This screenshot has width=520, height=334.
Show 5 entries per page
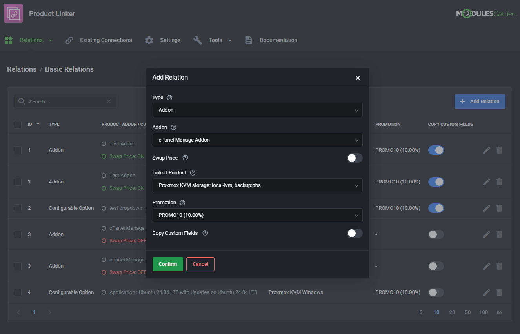tap(421, 312)
